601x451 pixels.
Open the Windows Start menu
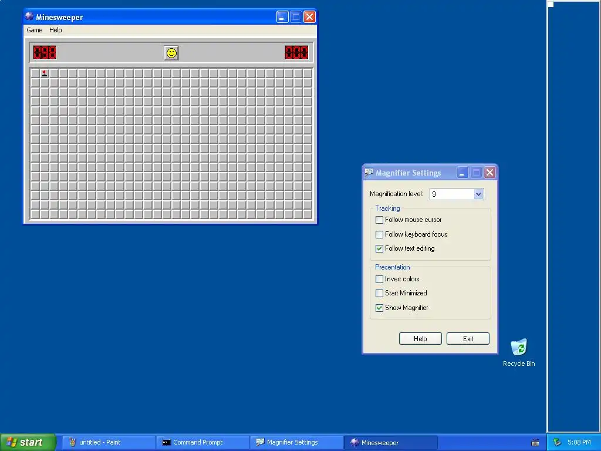pyautogui.click(x=28, y=443)
